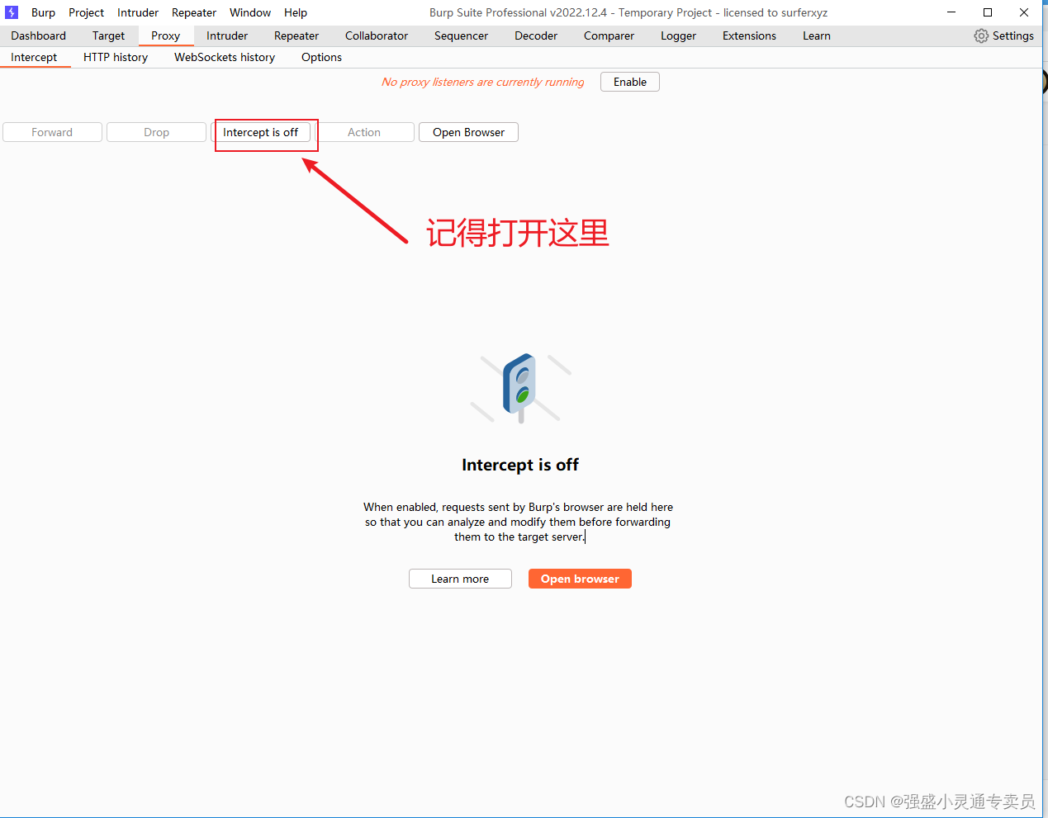
Task: Open the Intruder menu in menu bar
Action: 138,12
